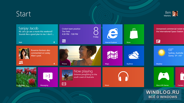Click the date 8 Friday
This screenshot has width=184, height=103.
(x=96, y=32)
